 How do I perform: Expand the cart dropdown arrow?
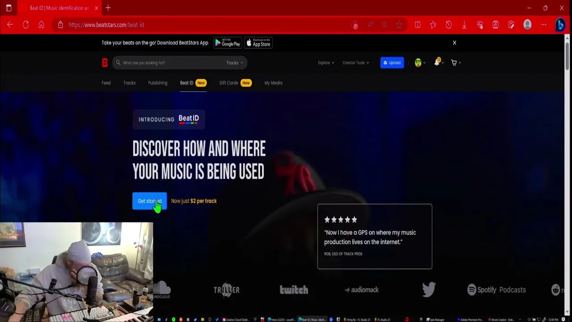tap(460, 63)
